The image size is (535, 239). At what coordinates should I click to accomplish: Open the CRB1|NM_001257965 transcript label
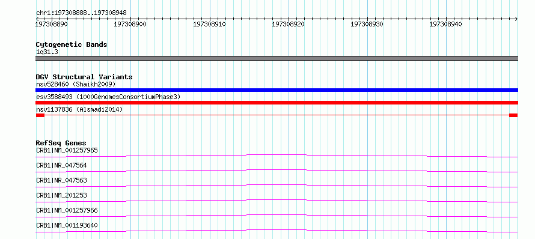click(67, 150)
